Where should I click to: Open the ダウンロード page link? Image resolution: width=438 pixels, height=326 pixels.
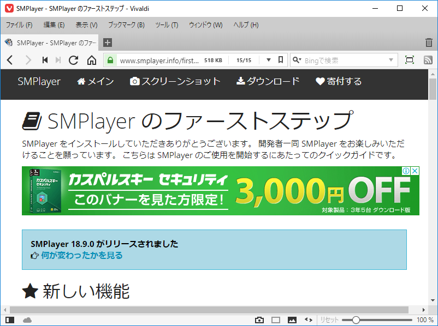click(268, 81)
